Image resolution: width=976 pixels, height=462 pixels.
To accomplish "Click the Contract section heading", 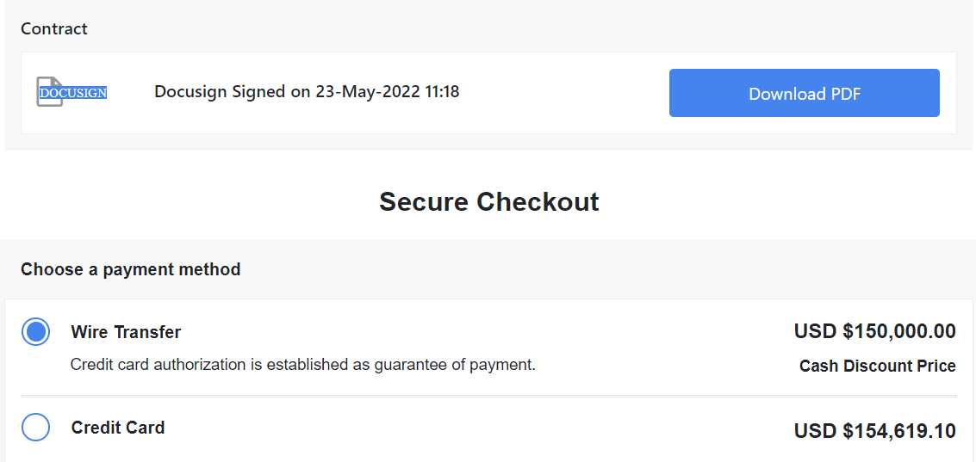I will (54, 29).
